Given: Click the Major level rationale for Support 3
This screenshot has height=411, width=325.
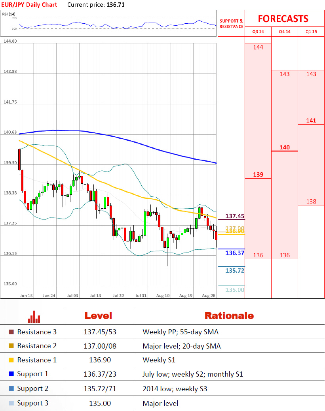Looking at the screenshot, I should (160, 403).
